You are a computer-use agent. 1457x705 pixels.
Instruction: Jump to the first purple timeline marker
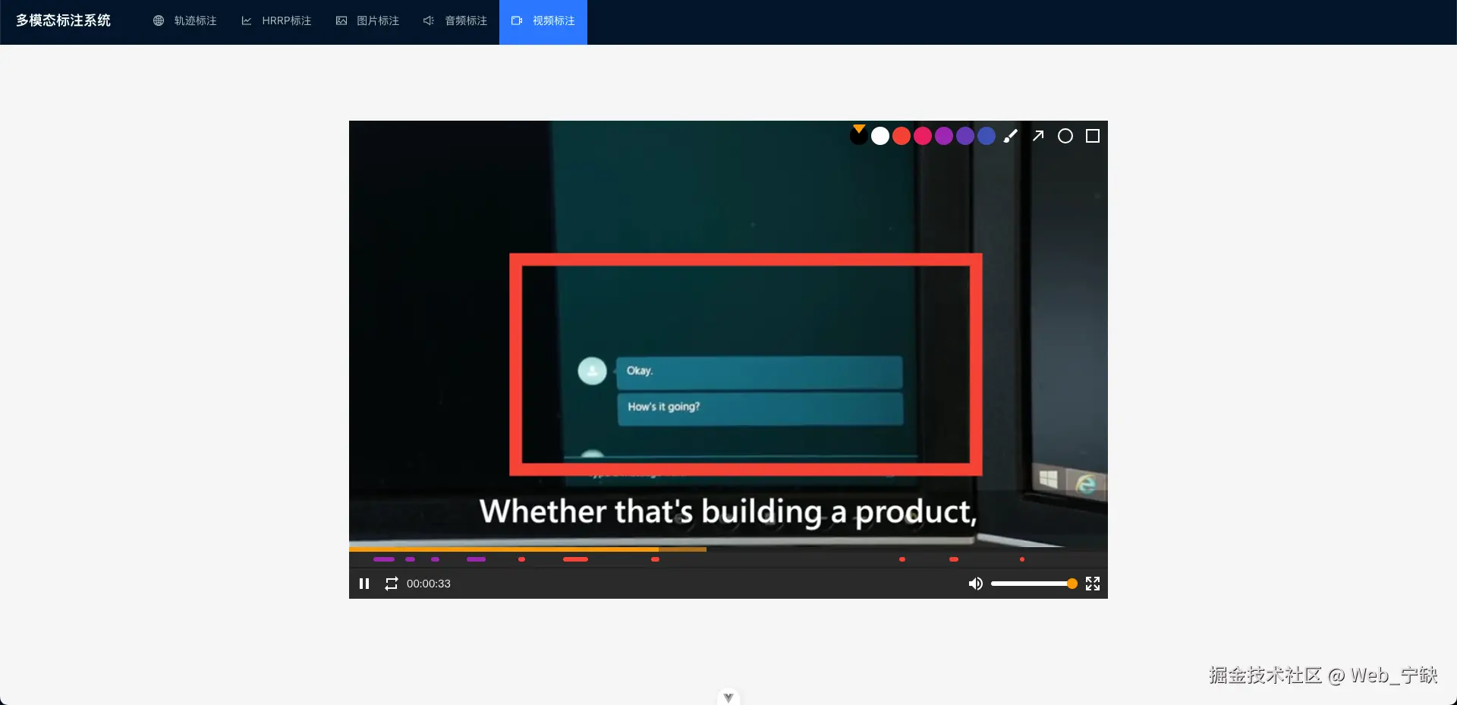click(x=384, y=559)
